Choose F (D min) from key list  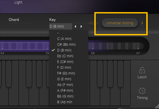pos(69,67)
